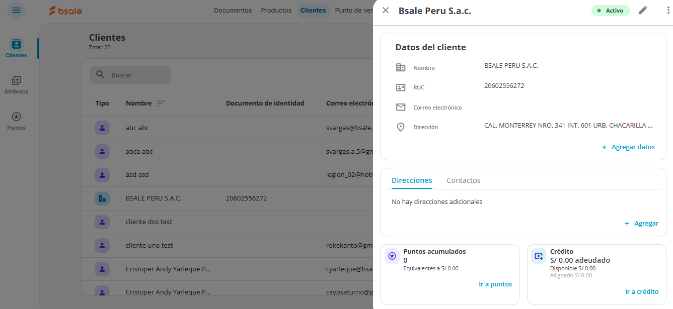Select the abc abc client name

coord(137,128)
